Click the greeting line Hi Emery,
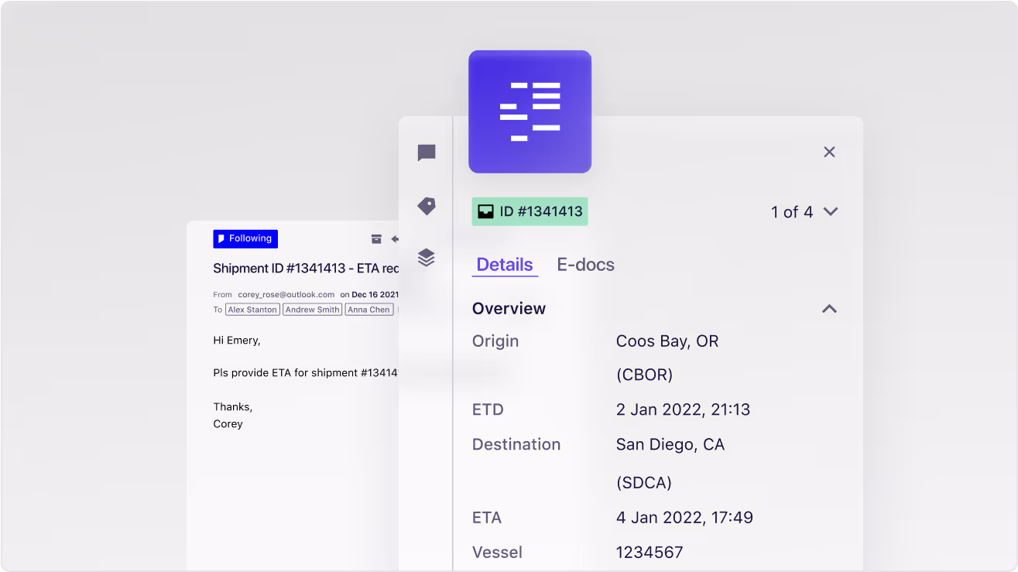The image size is (1018, 572). 237,340
